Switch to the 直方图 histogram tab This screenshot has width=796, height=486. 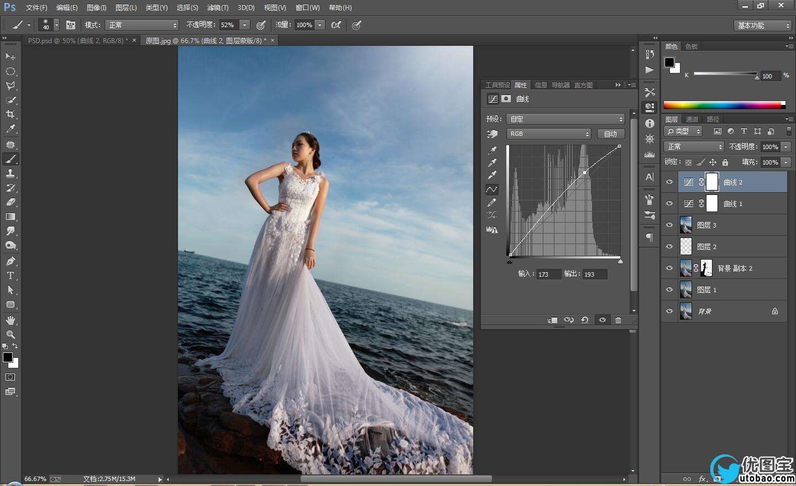point(583,85)
